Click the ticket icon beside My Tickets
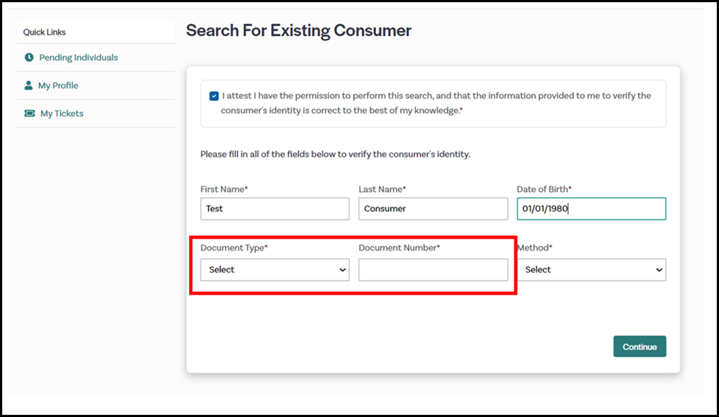 tap(29, 114)
